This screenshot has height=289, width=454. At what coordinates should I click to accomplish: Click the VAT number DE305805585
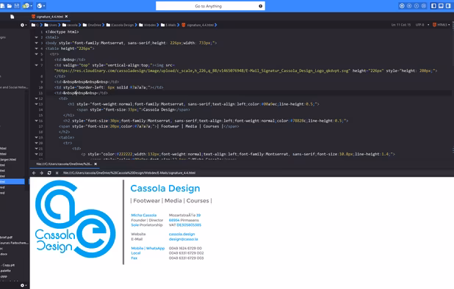189,225
